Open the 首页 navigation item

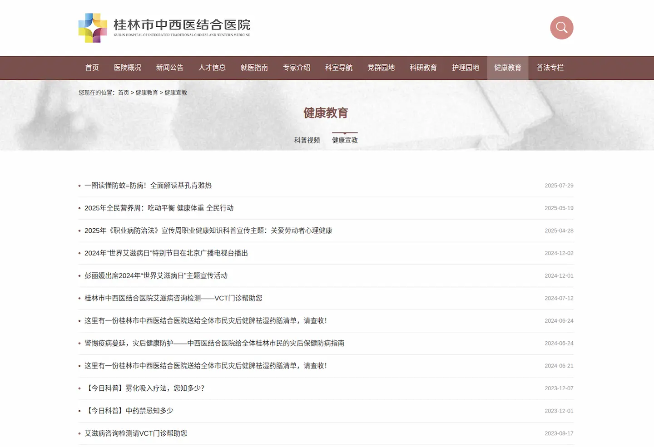[x=92, y=68]
